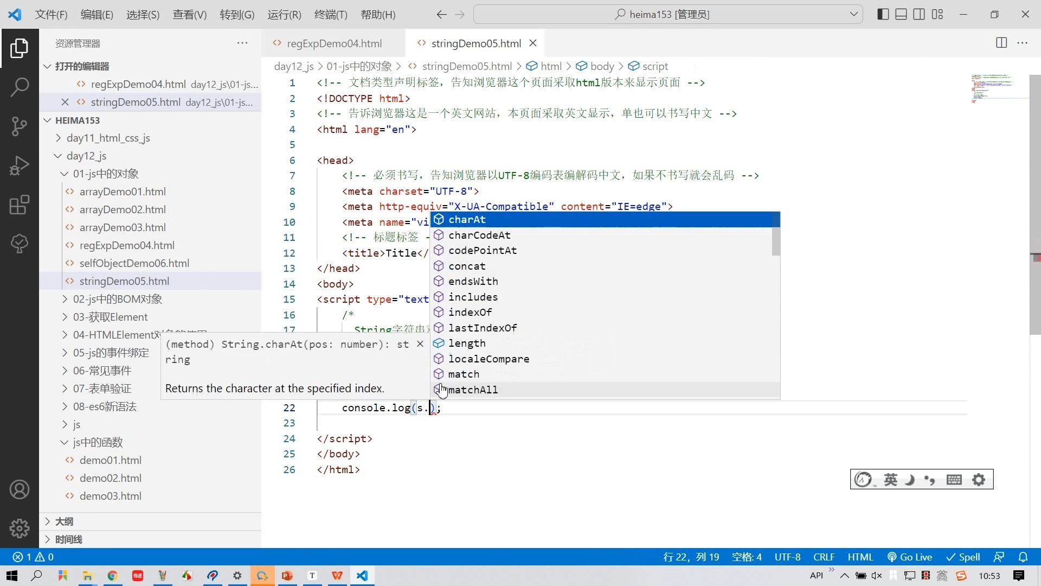Switch to the regExpDemo04.html tab
1041x586 pixels.
tap(333, 43)
